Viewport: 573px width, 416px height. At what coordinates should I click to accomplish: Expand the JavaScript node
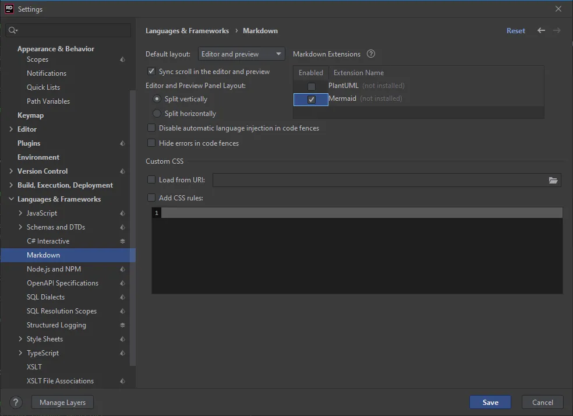coord(20,213)
